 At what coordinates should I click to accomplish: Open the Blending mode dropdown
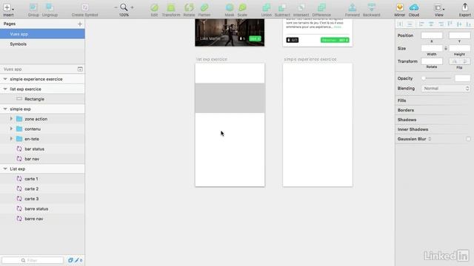point(446,89)
